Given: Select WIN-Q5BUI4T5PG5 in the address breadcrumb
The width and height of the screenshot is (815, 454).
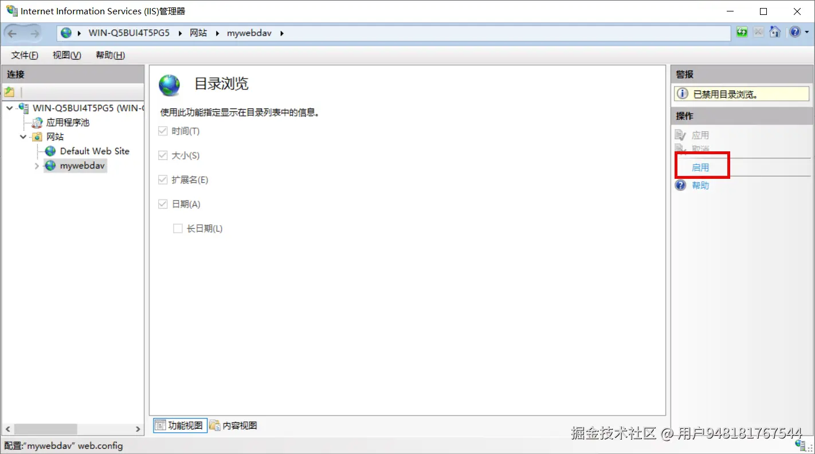Looking at the screenshot, I should [129, 33].
